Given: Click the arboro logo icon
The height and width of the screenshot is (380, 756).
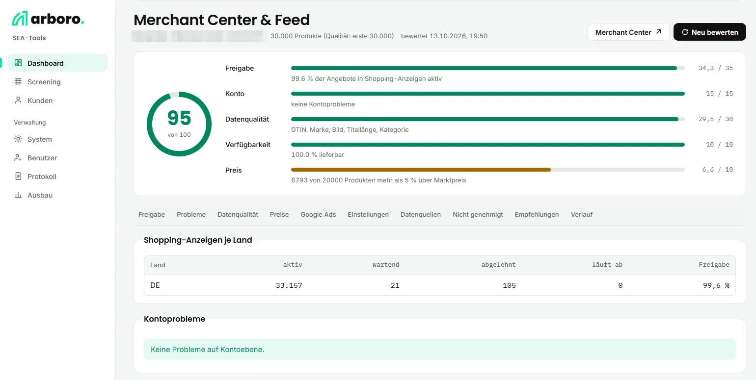Looking at the screenshot, I should click(x=20, y=19).
